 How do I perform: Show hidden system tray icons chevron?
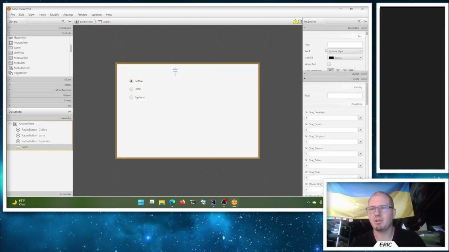coord(309,202)
